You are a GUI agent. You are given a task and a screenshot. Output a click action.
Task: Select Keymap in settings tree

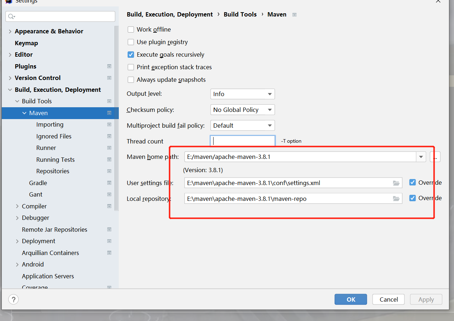pos(26,43)
